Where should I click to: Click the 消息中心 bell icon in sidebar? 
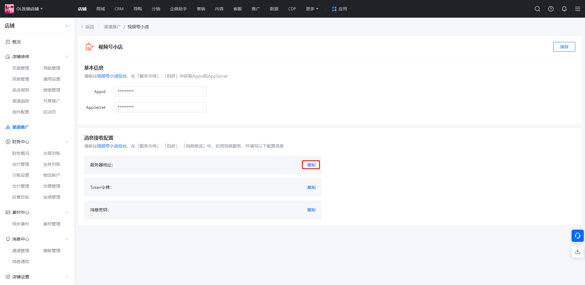point(8,239)
